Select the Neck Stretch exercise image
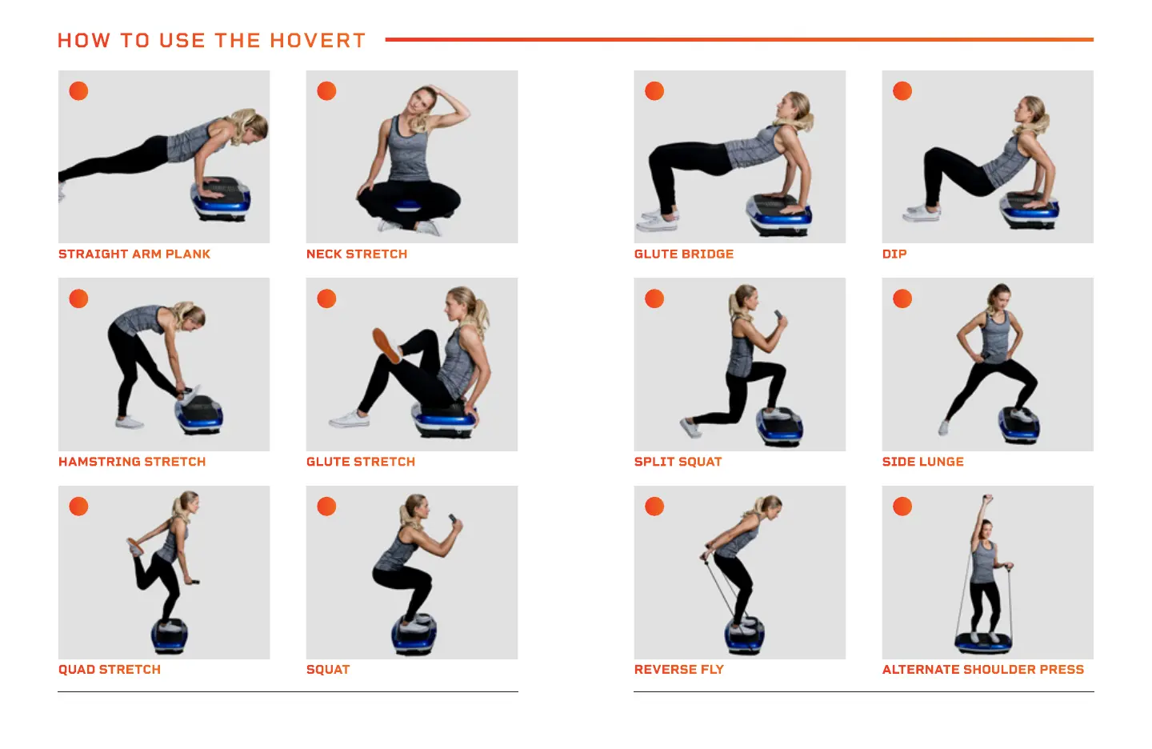This screenshot has height=749, width=1152. 412,157
